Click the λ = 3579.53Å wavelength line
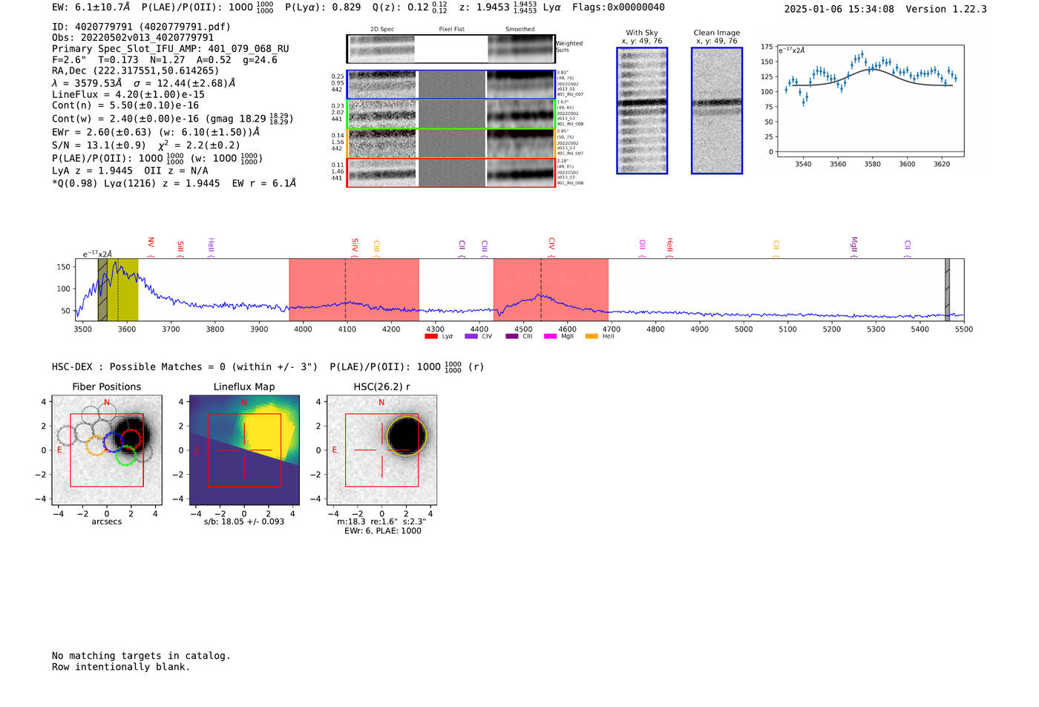 (x=143, y=83)
